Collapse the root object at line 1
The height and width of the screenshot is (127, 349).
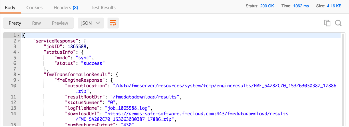coord(19,36)
